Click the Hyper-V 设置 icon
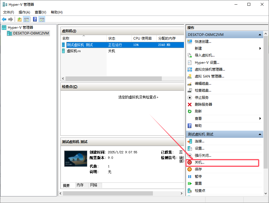Viewport: 269px width, 203px height. (190, 63)
